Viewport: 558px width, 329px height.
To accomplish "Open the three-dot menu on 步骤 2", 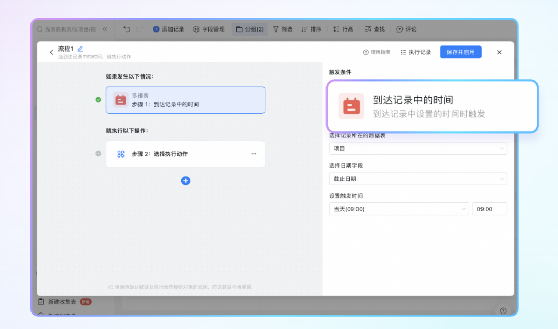I will tap(254, 154).
